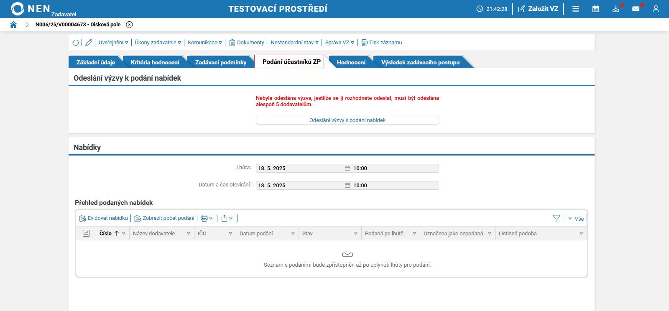Click breadcrumb chevron arrow
Screen dimensions: 669x311
[x=27, y=25]
